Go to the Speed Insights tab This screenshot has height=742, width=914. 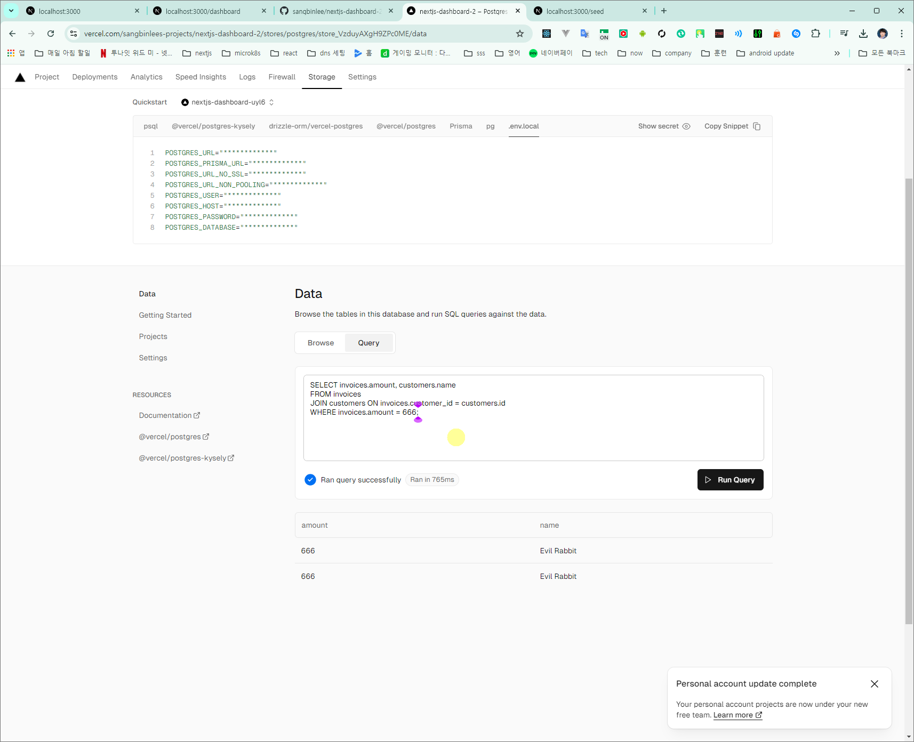[201, 77]
